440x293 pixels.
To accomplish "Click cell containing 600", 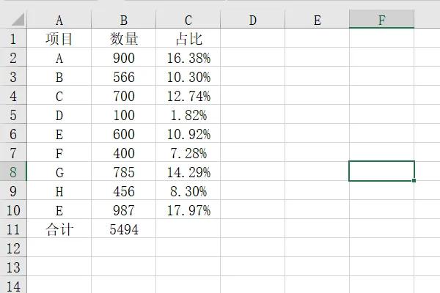I will coord(123,133).
